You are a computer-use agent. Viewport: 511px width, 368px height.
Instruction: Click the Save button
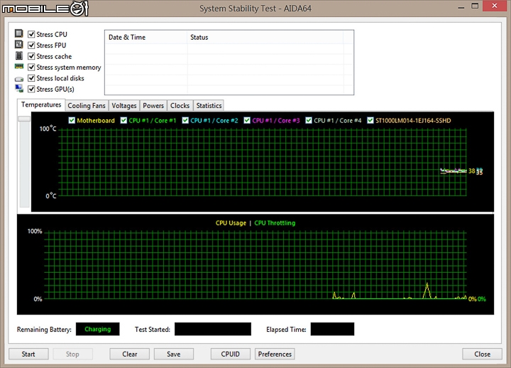pos(174,354)
